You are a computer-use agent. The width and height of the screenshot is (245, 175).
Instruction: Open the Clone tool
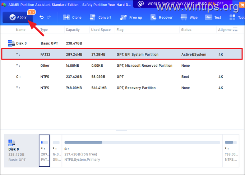click(x=72, y=17)
